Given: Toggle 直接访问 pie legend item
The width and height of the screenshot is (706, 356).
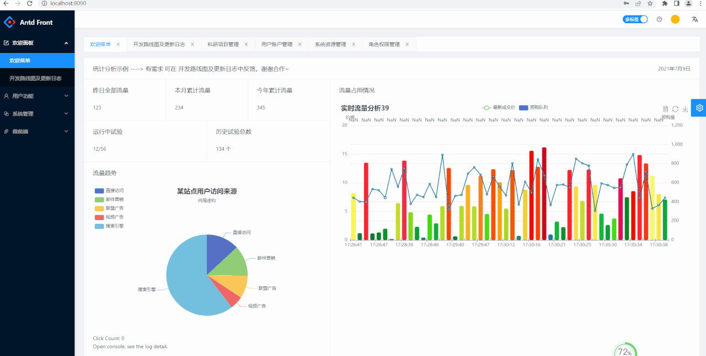Looking at the screenshot, I should [x=110, y=190].
